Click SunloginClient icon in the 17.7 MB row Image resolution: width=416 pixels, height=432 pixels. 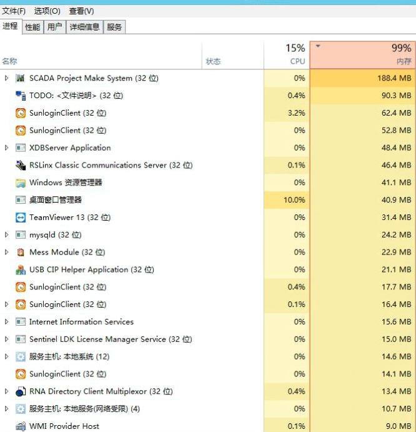tap(21, 287)
